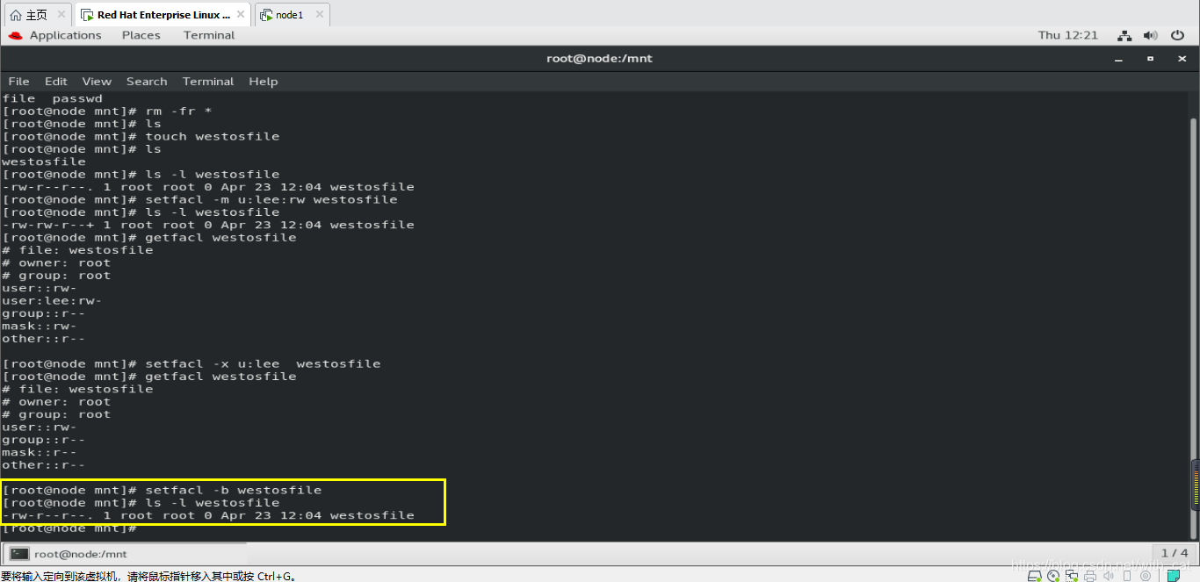Screen dimensions: 1200x582
Task: Close the Red Hat Enterprise Linux tab
Action: click(x=241, y=15)
